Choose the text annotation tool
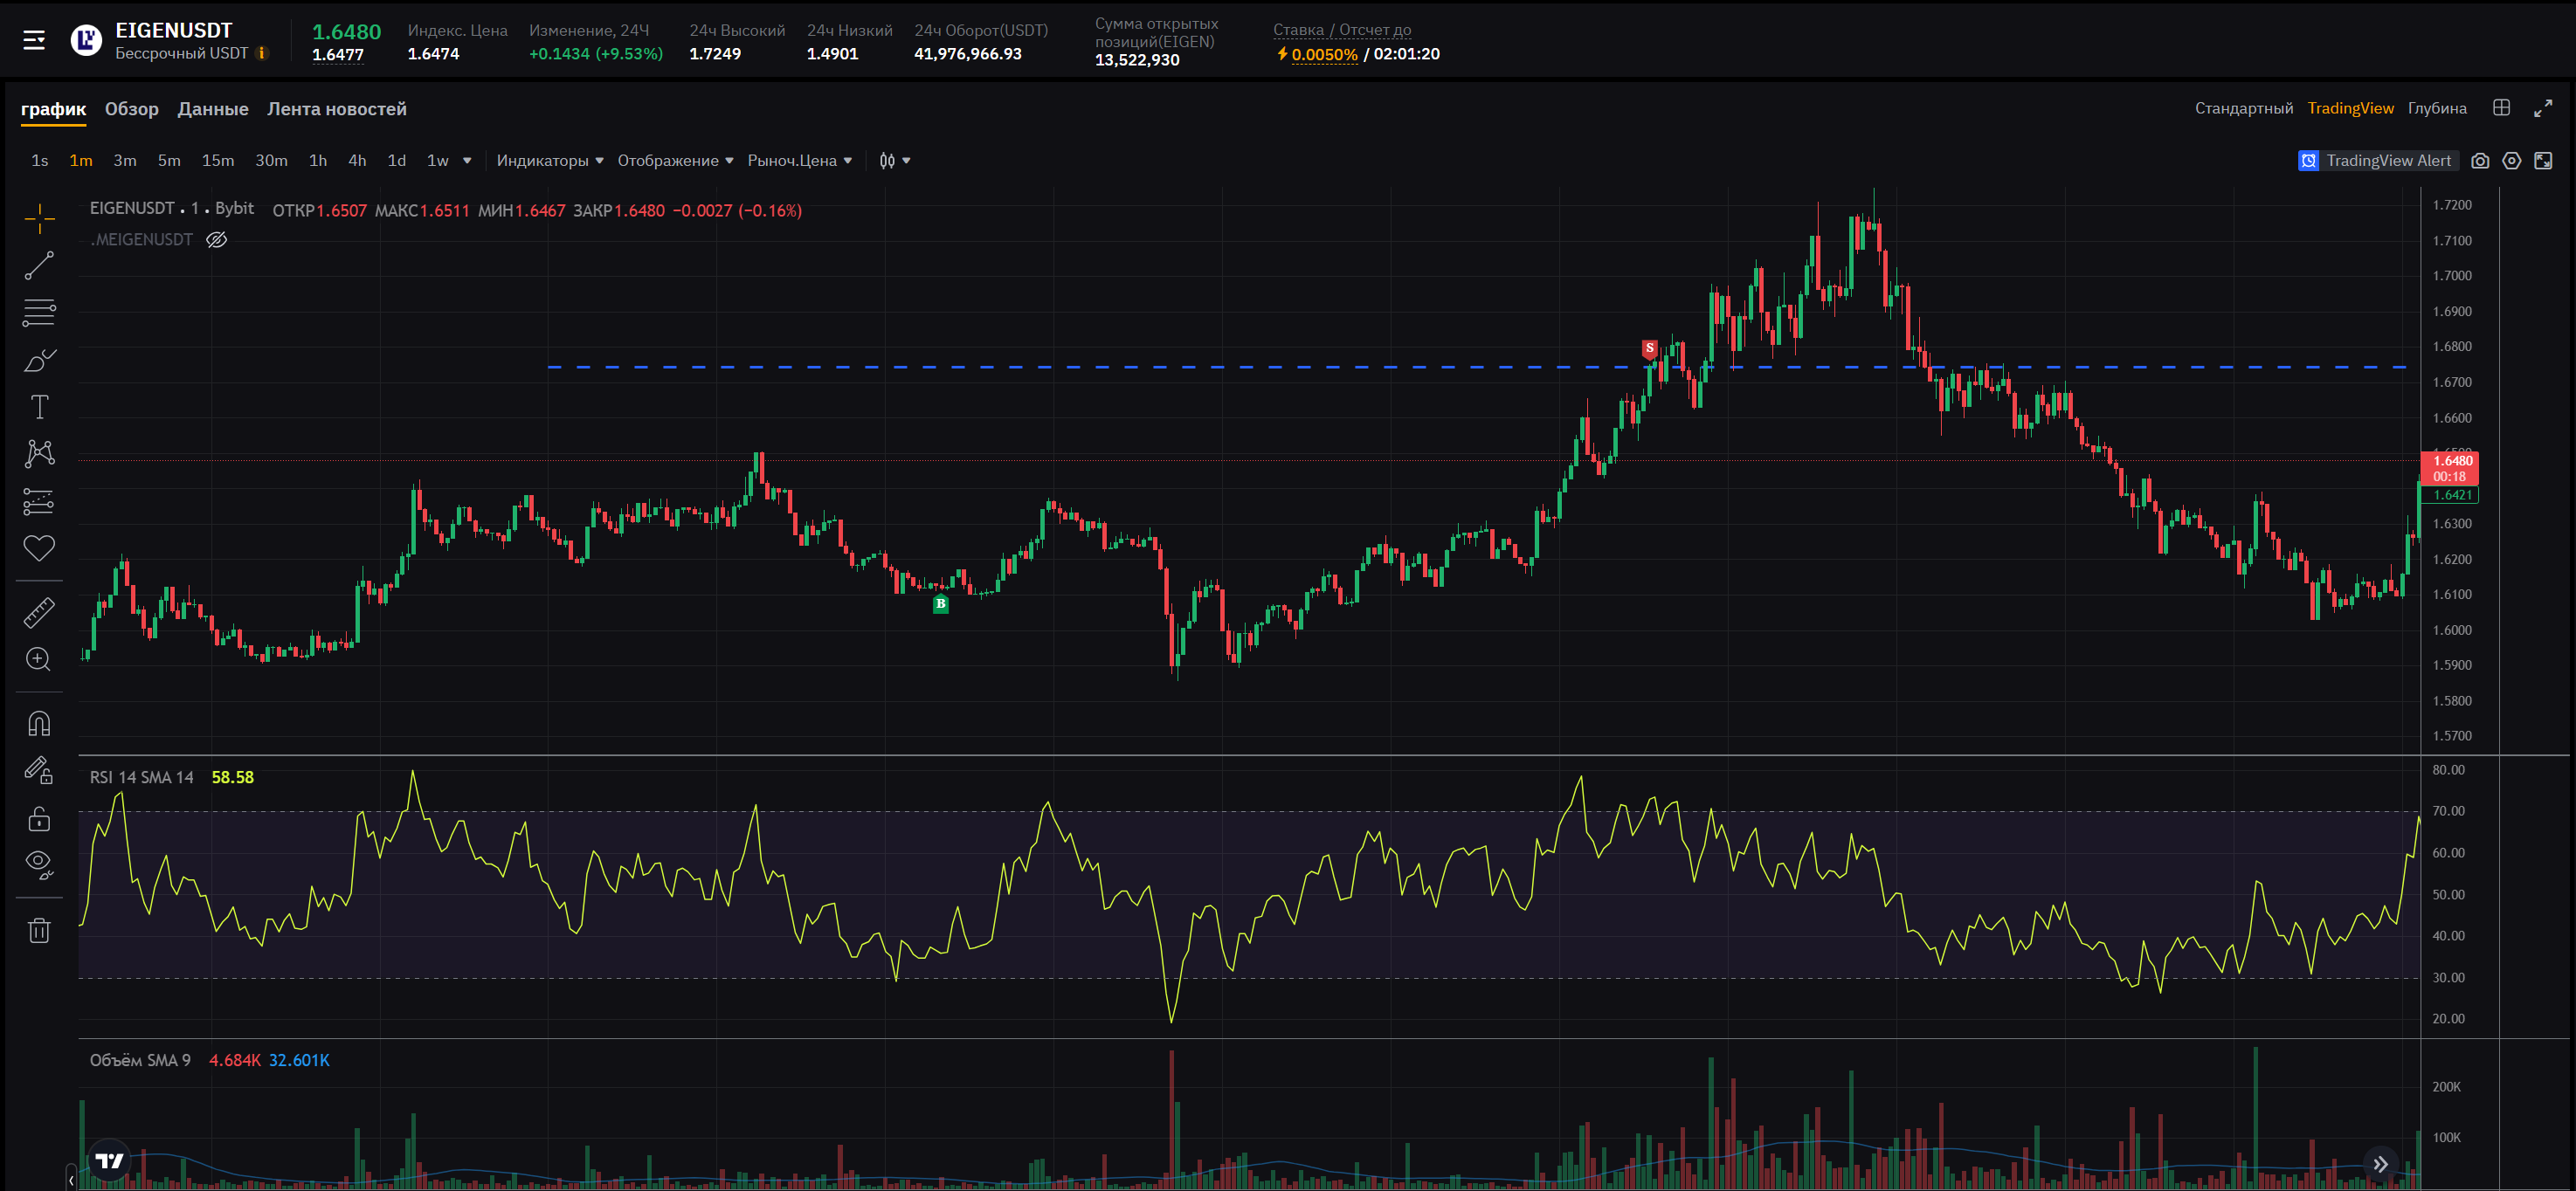The image size is (2576, 1191). [x=39, y=407]
